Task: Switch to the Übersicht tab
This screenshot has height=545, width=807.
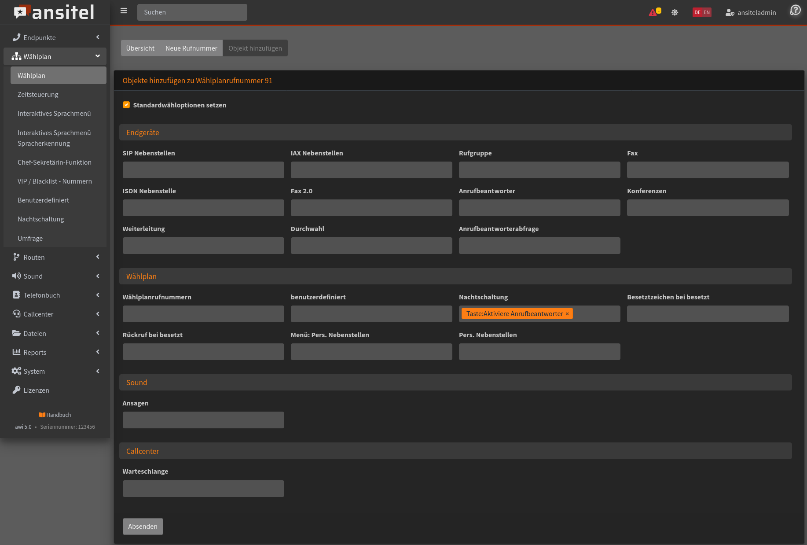Action: [140, 48]
